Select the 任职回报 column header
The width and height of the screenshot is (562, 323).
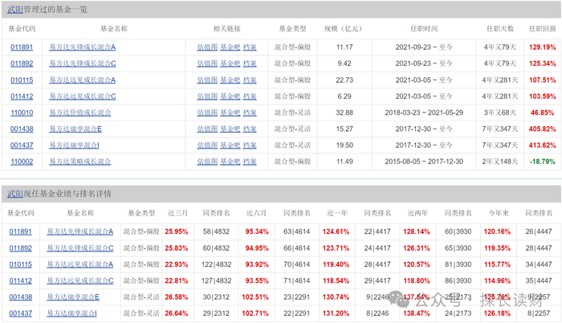tap(543, 29)
